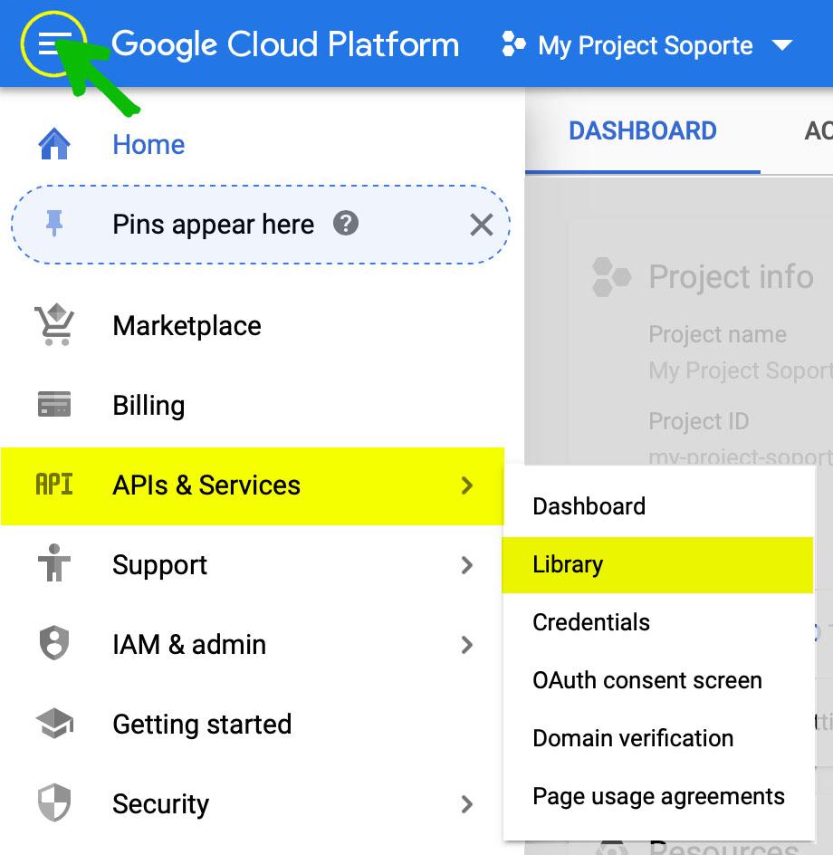Screen dimensions: 833x855
Task: Open Marketplace from the sidebar
Action: pos(187,325)
